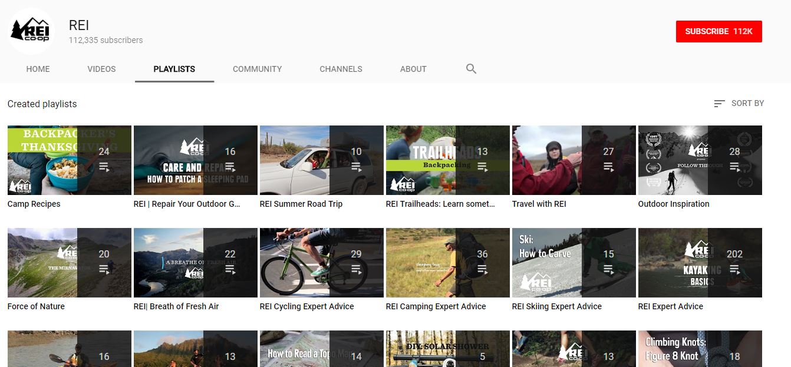Select the Playlists tab
This screenshot has width=791, height=367.
tap(174, 69)
